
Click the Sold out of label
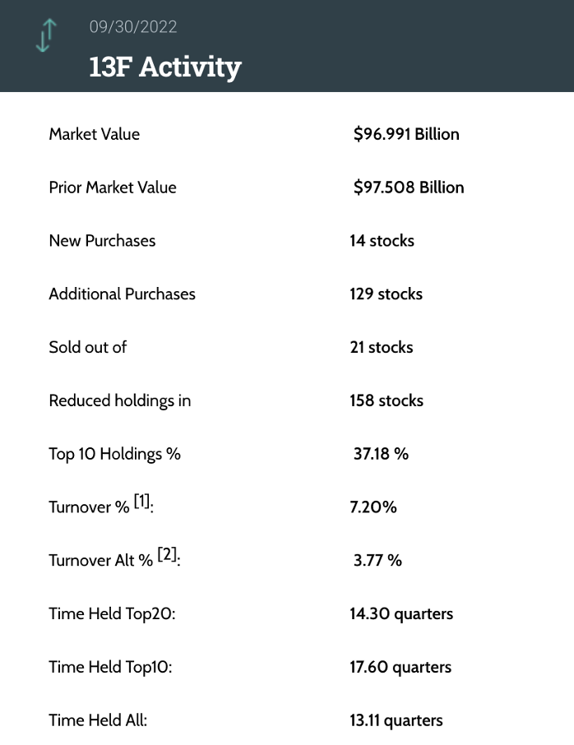pos(88,347)
